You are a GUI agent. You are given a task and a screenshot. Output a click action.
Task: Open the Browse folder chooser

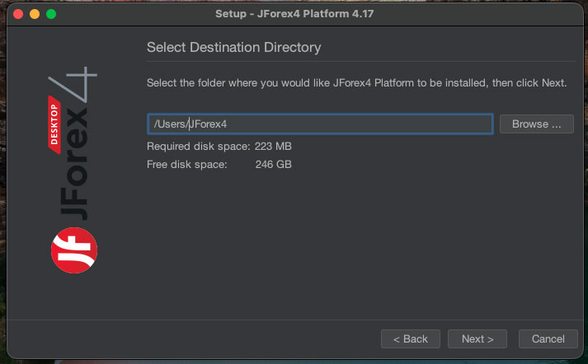[536, 124]
